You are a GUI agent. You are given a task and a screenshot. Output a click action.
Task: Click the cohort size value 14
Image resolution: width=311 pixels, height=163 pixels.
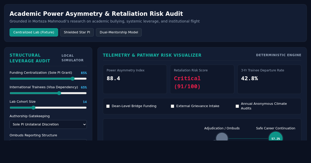85,102
